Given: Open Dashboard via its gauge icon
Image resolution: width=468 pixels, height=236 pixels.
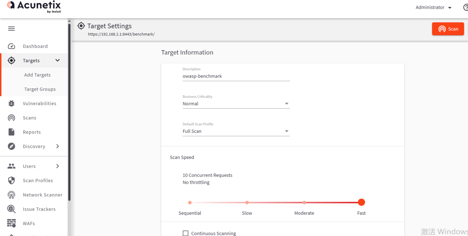Looking at the screenshot, I should [x=12, y=46].
